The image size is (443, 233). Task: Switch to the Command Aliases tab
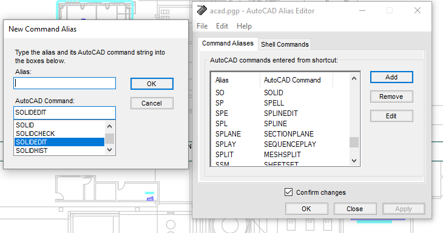coord(228,44)
